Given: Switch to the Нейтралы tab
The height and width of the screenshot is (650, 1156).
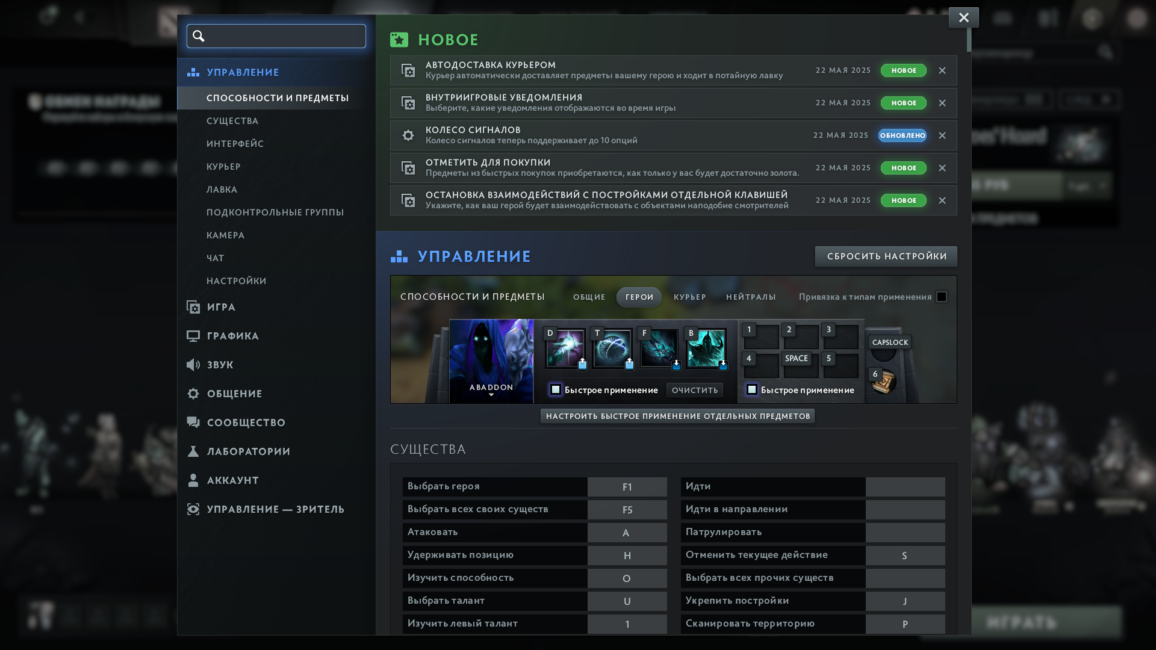Looking at the screenshot, I should point(751,297).
